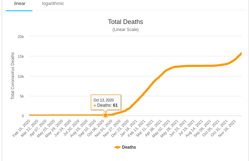The image size is (249, 161).
Task: Click the highlighted Oct 13, 2020 data point
Action: pos(106,115)
